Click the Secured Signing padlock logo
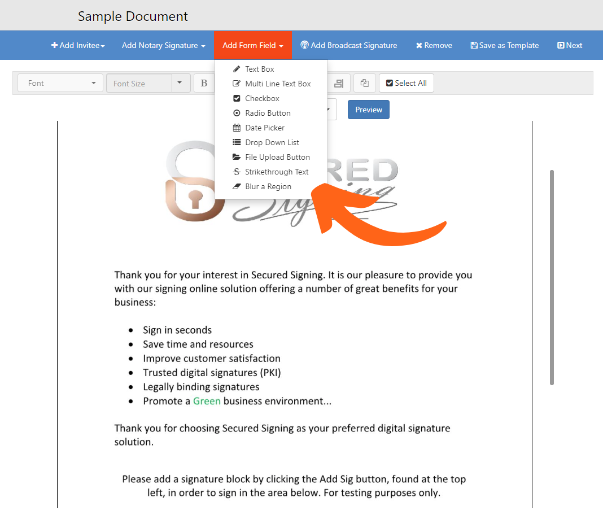603x515 pixels. point(195,181)
